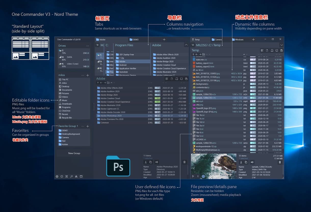Go up one folder in Adobe pane
Viewport: 311px width, 212px height.
[98, 83]
